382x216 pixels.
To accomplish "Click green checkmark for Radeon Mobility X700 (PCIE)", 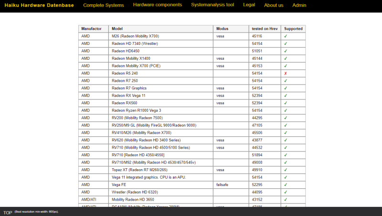I will coord(286,66).
